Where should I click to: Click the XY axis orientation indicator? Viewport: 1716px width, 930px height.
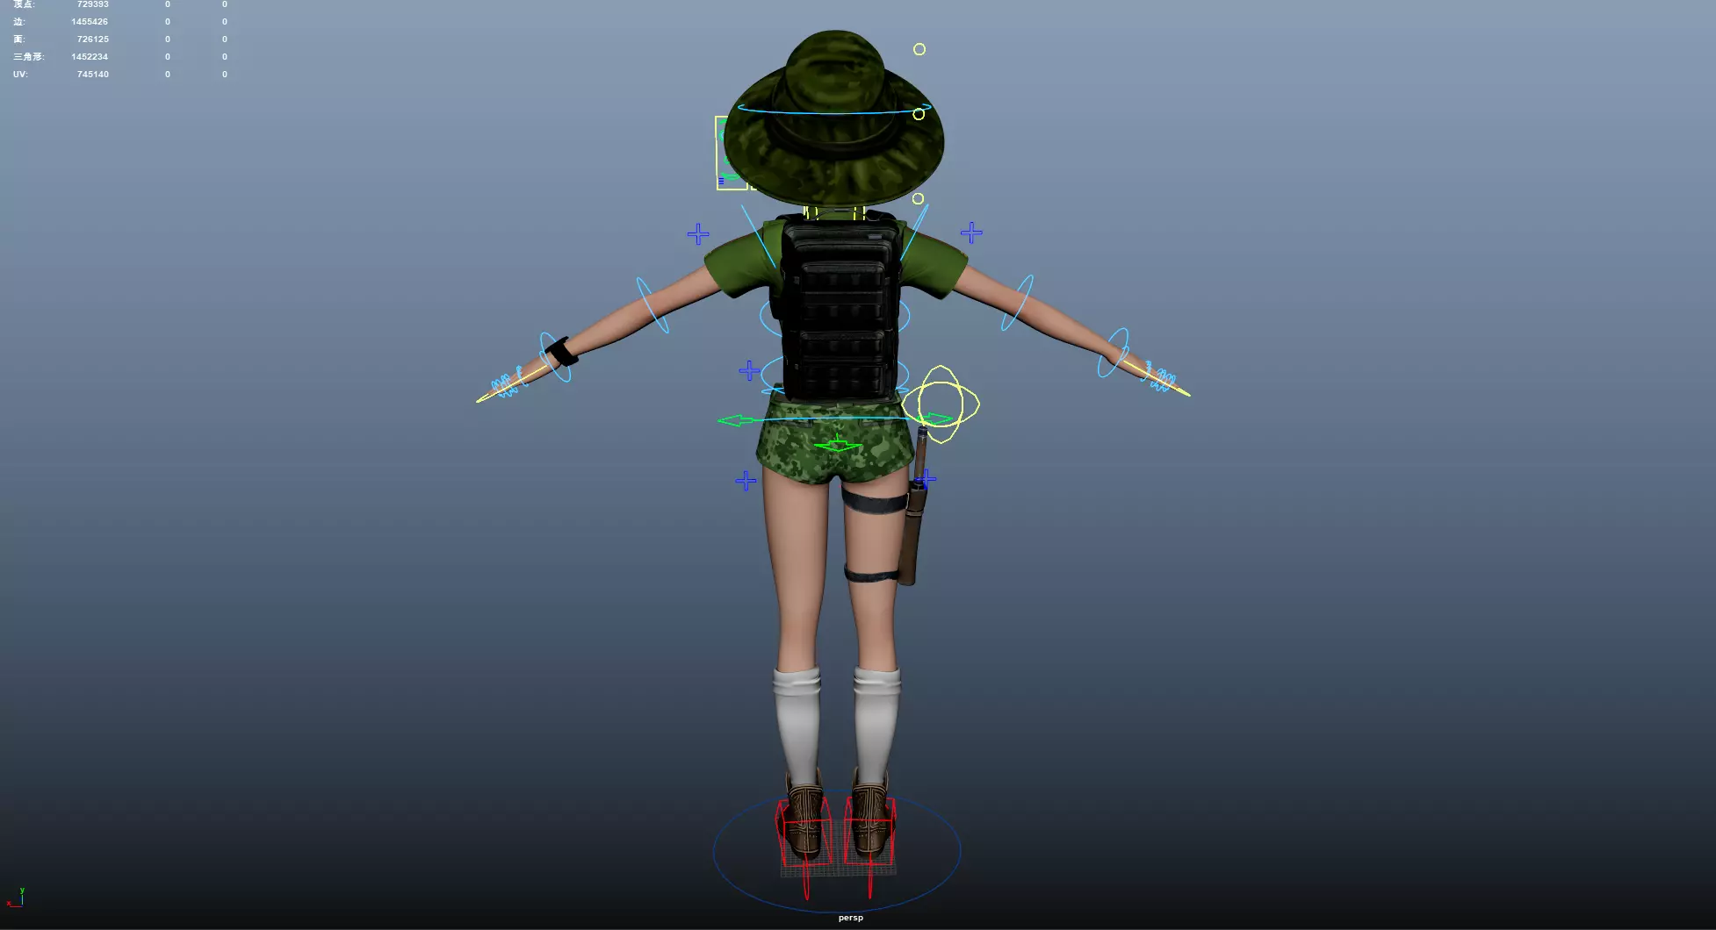pos(16,897)
